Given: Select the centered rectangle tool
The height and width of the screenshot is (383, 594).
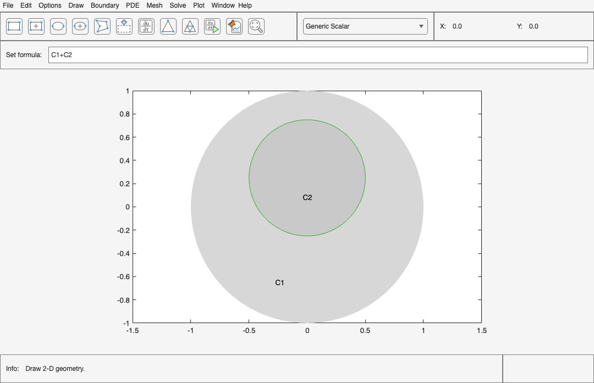Looking at the screenshot, I should (36, 26).
